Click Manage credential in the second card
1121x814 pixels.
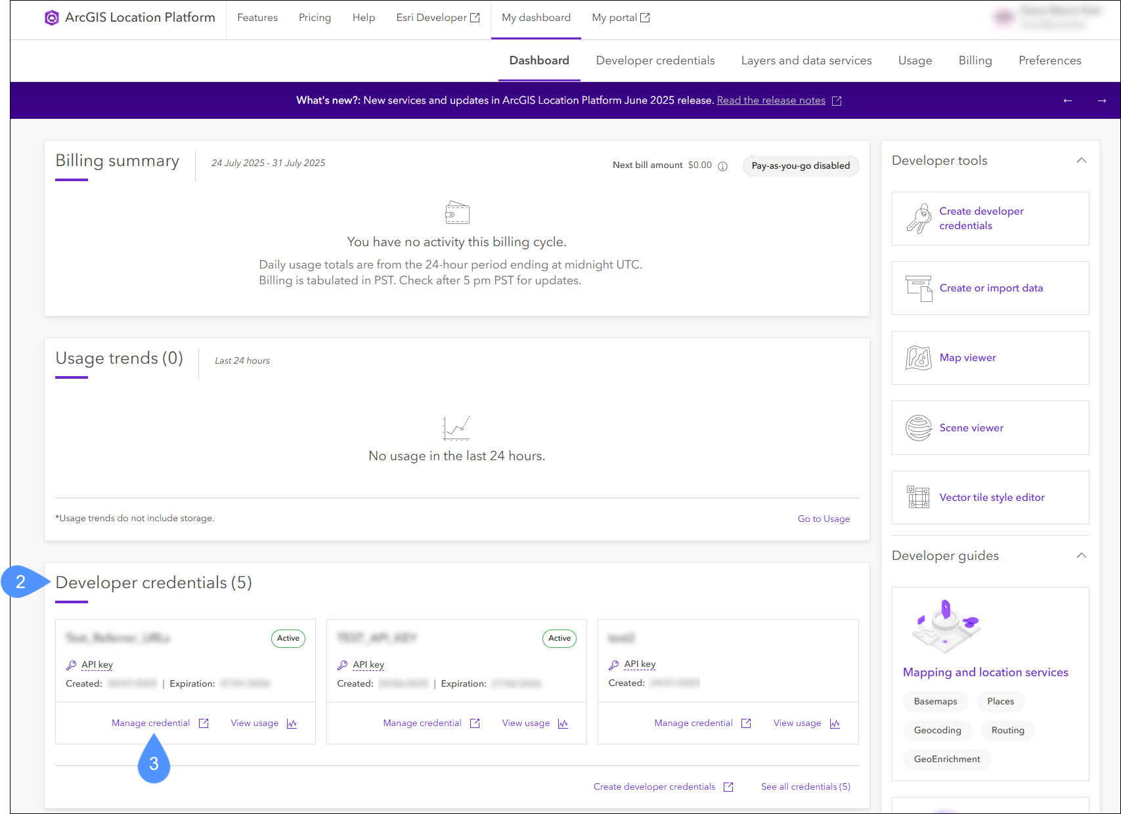422,723
